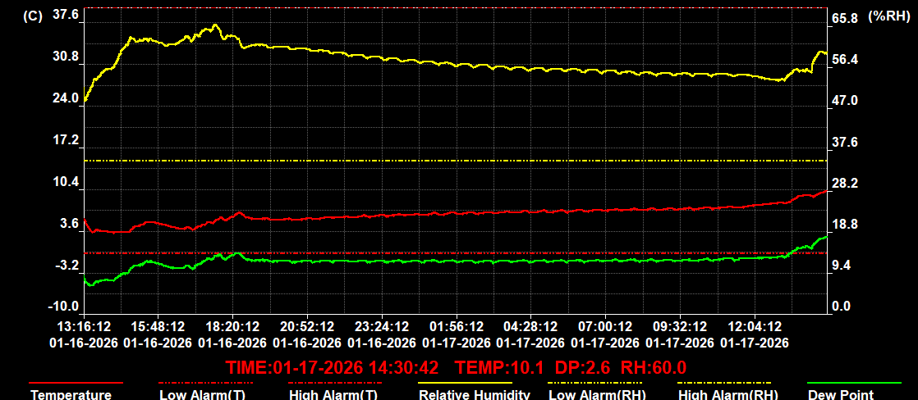Click the solid yellow Relative Humidity legend line
This screenshot has width=918, height=400.
point(465,383)
